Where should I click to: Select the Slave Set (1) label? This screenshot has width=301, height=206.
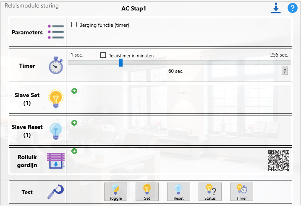point(27,99)
